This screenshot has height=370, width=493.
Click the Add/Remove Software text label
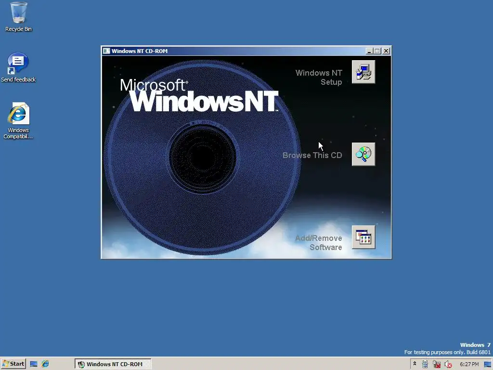pos(319,243)
